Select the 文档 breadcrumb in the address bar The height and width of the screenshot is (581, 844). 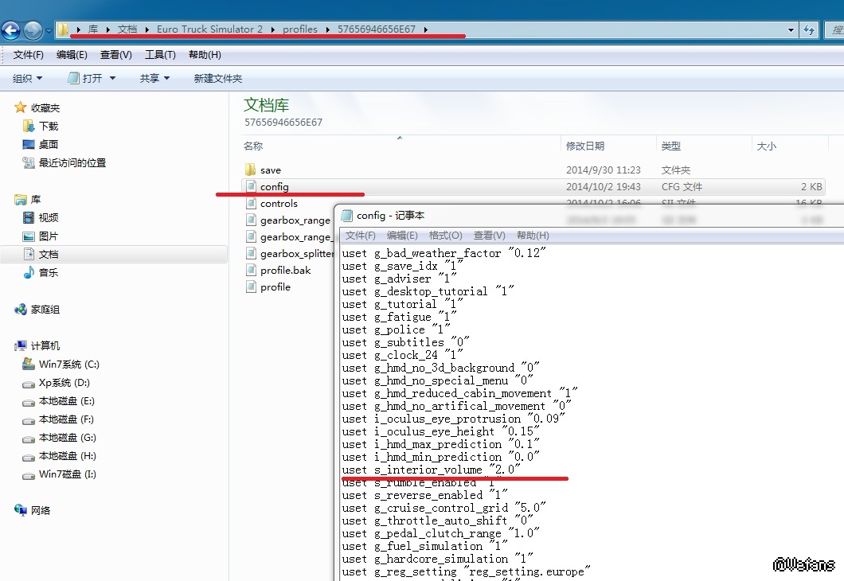[127, 29]
